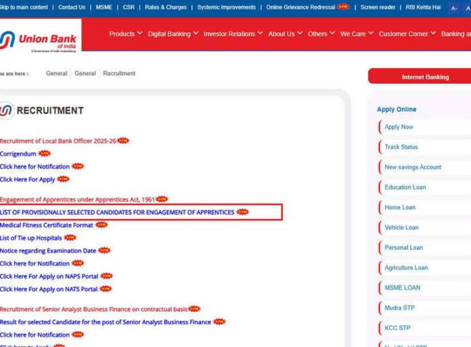Click Here For Apply on NATS Portal

pos(48,289)
